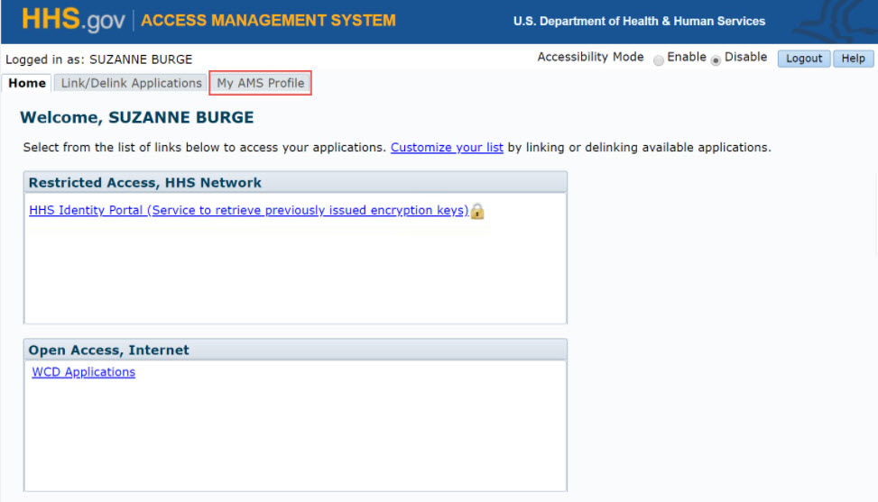Go to the My AMS Profile tab
Screen dimensions: 878x502
click(x=260, y=83)
